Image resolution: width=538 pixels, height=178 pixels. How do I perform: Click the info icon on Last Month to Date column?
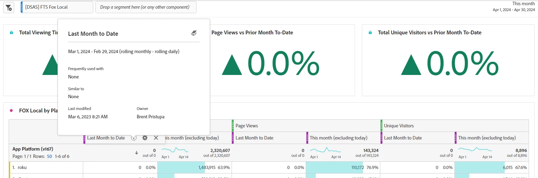(134, 138)
